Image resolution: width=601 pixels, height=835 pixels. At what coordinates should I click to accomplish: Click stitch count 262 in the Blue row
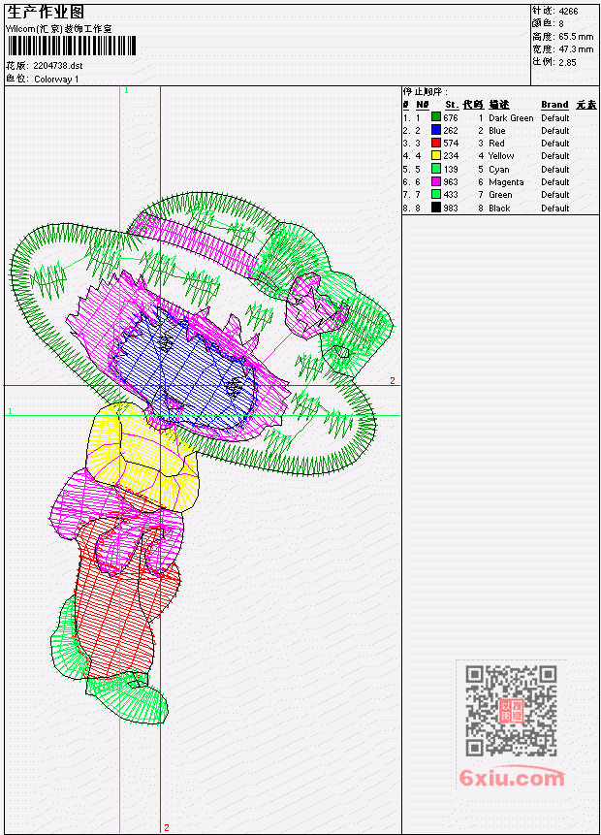[451, 131]
